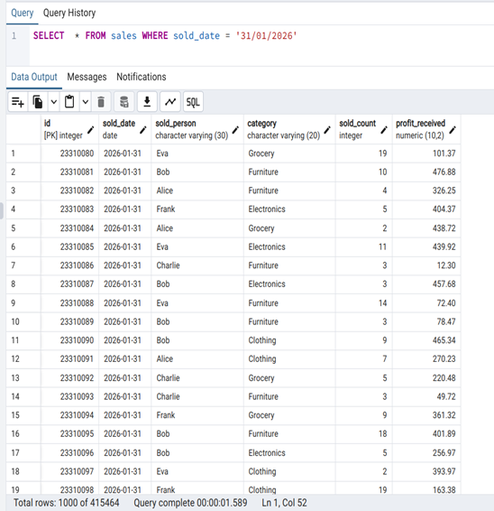494x511 pixels.
Task: Click edit pencil on category column header
Action: [x=327, y=130]
